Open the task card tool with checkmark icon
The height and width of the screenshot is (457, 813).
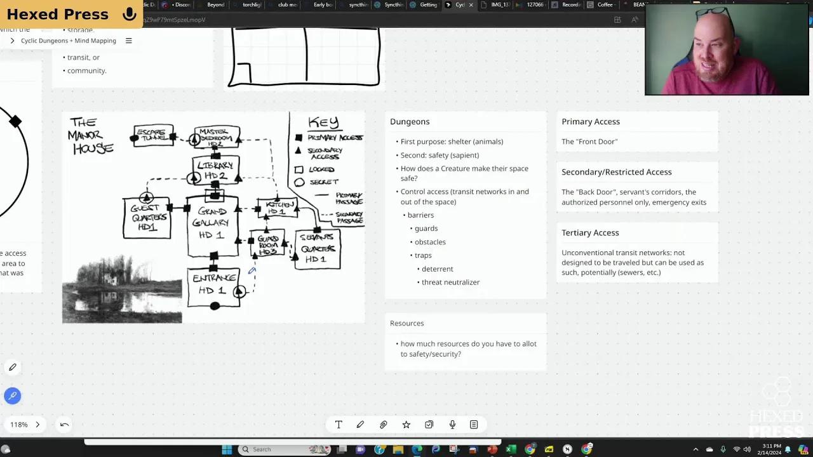coord(429,424)
